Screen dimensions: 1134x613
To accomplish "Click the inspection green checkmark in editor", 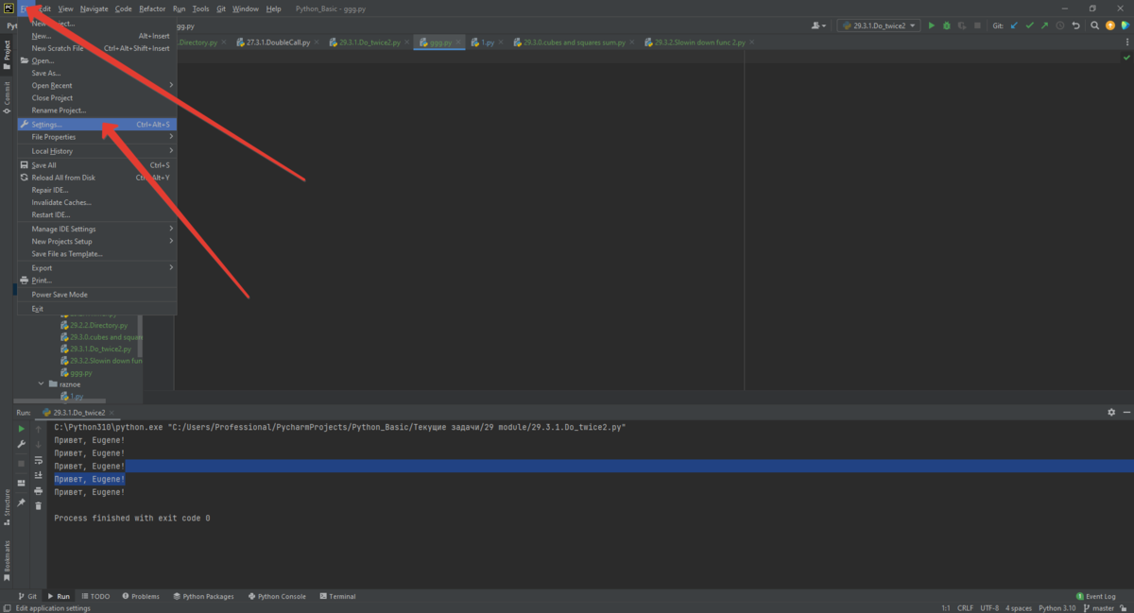I will click(1125, 57).
